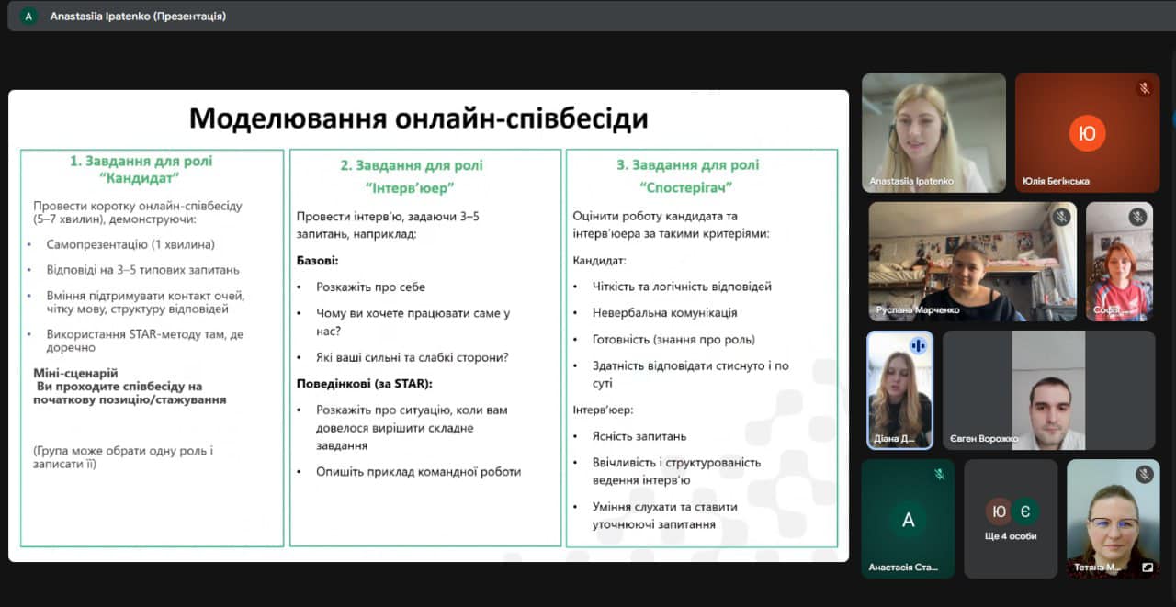The image size is (1176, 607).
Task: Click the Руслана Марченко name label
Action: click(x=917, y=310)
